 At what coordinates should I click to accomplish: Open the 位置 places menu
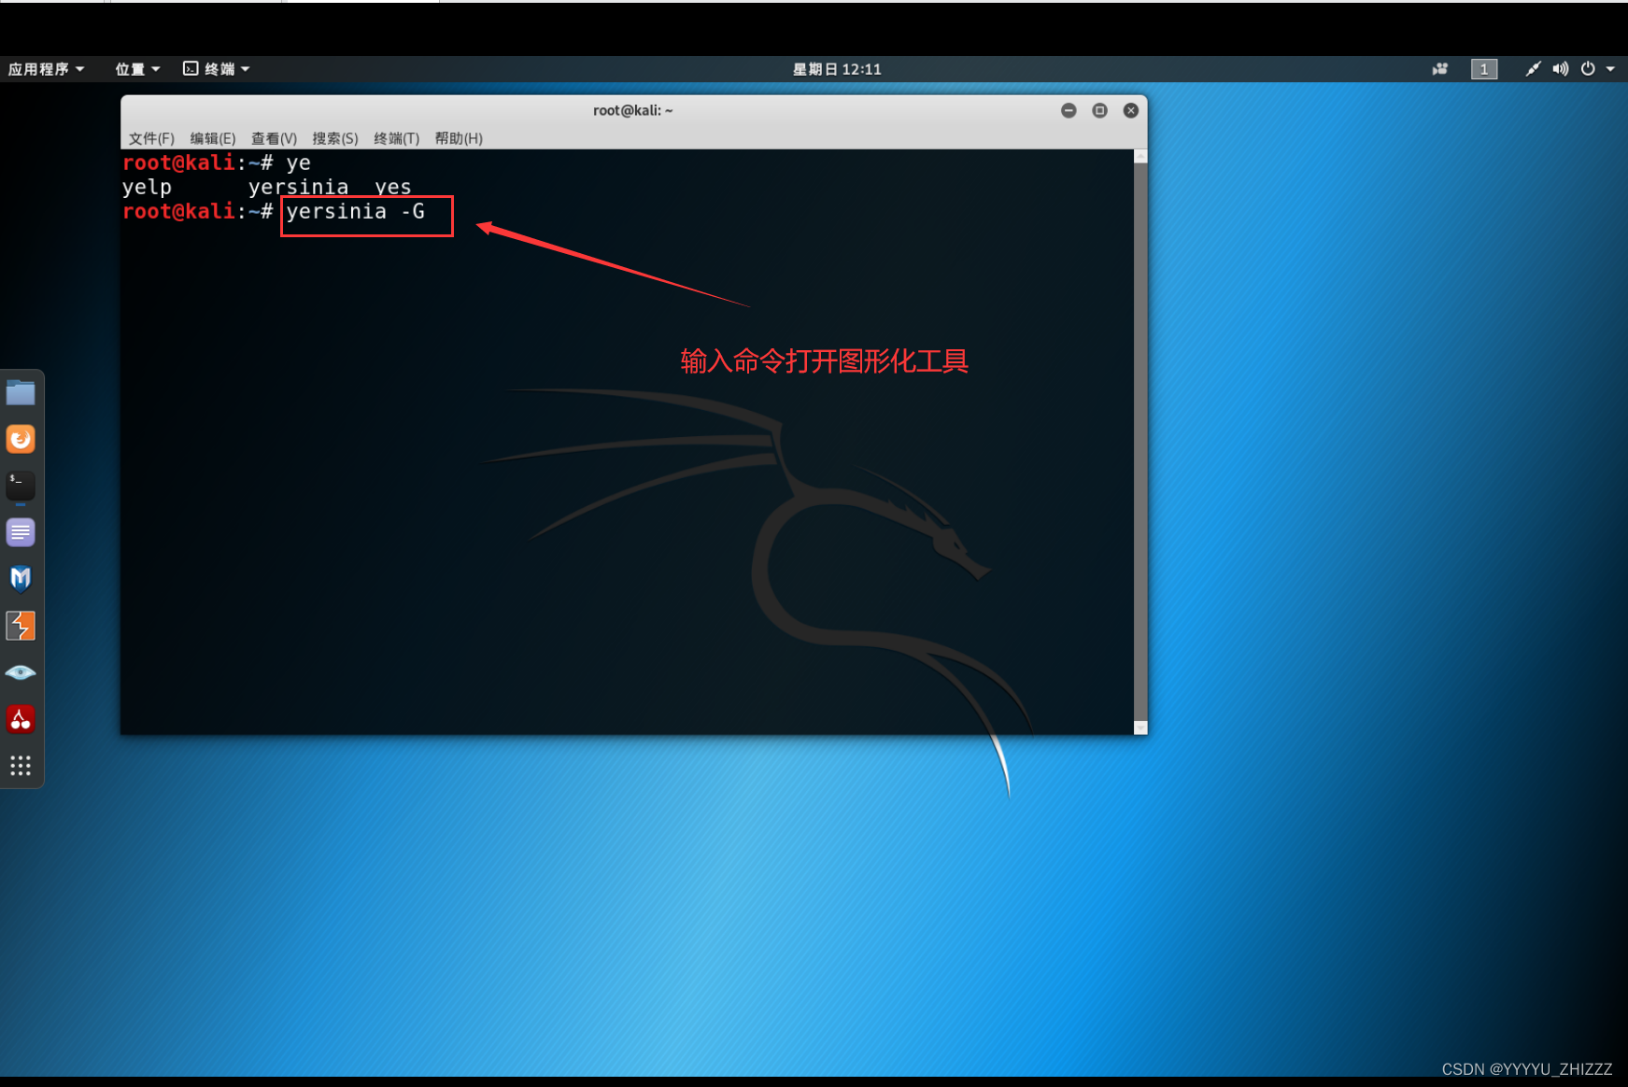point(137,69)
